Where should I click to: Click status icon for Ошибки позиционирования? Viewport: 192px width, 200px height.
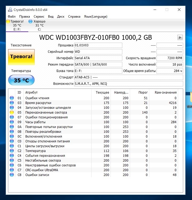point(12,117)
